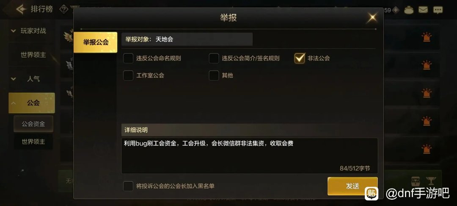Open the mail envelope icon

[x=423, y=10]
